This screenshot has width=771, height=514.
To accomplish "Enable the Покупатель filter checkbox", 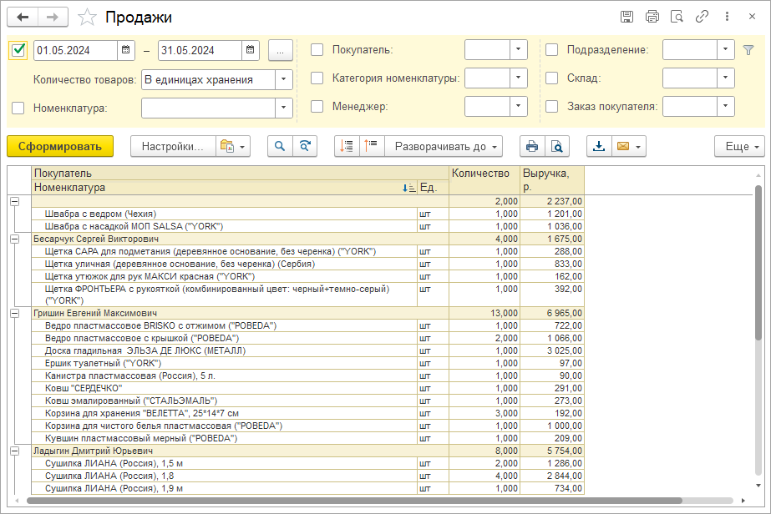I will tap(317, 50).
